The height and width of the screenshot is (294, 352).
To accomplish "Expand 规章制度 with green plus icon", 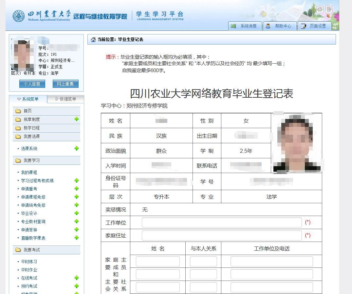I will pos(77,119).
